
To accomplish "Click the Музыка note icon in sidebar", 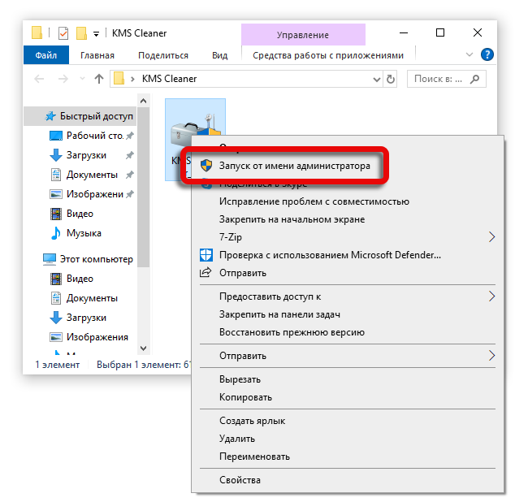I will pyautogui.click(x=56, y=233).
